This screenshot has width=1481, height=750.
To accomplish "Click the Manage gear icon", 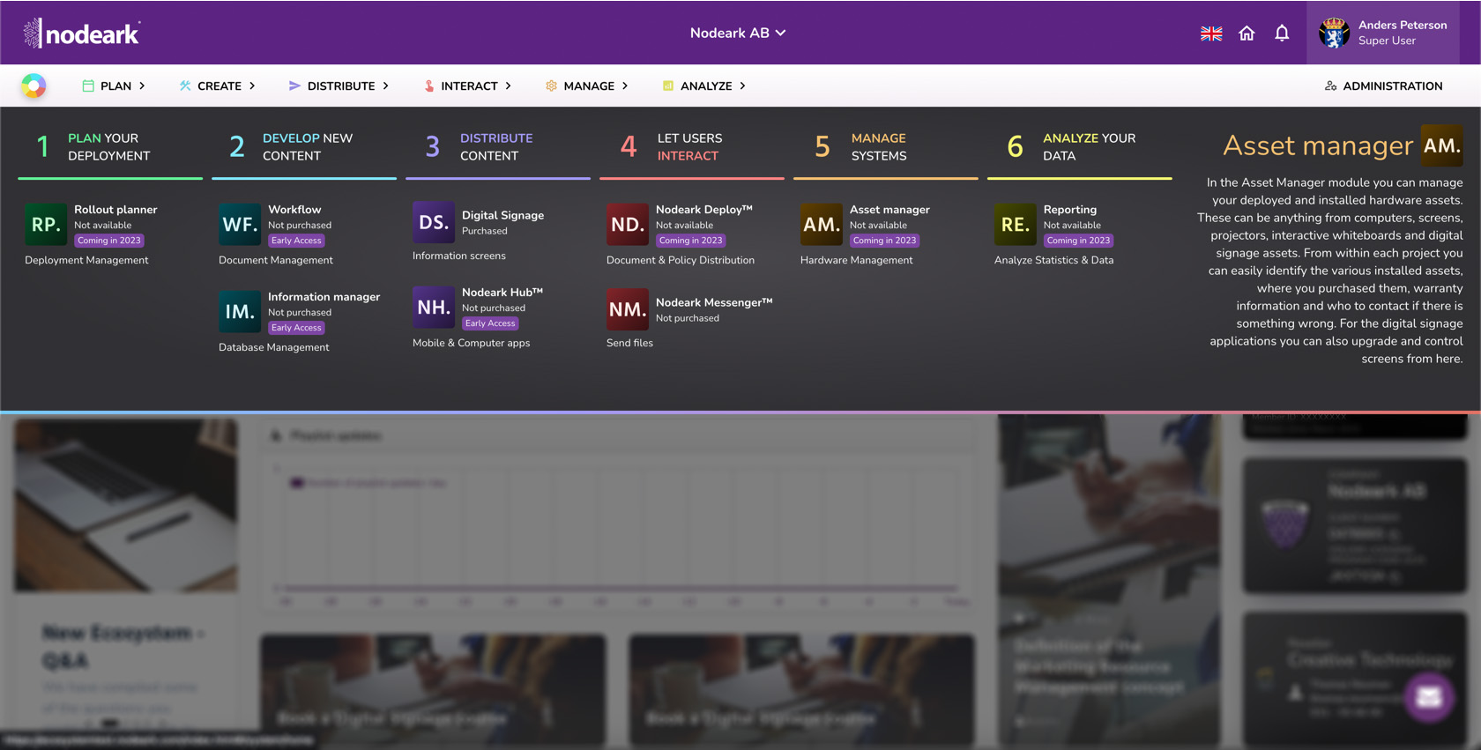I will (551, 85).
